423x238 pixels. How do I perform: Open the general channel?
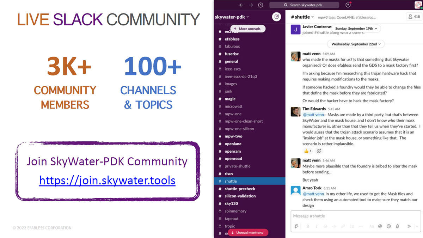[x=231, y=61]
